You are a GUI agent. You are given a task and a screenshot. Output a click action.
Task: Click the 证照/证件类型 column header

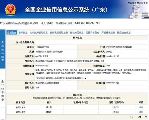point(81,102)
